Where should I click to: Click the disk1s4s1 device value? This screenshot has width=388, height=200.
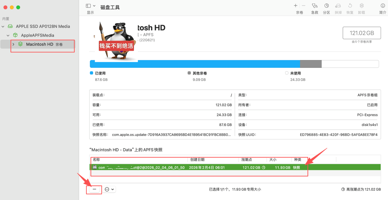pos(370,125)
